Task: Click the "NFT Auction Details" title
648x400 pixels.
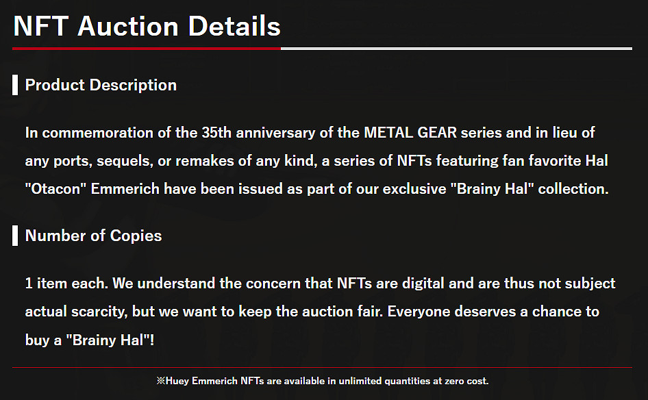Action: tap(147, 26)
